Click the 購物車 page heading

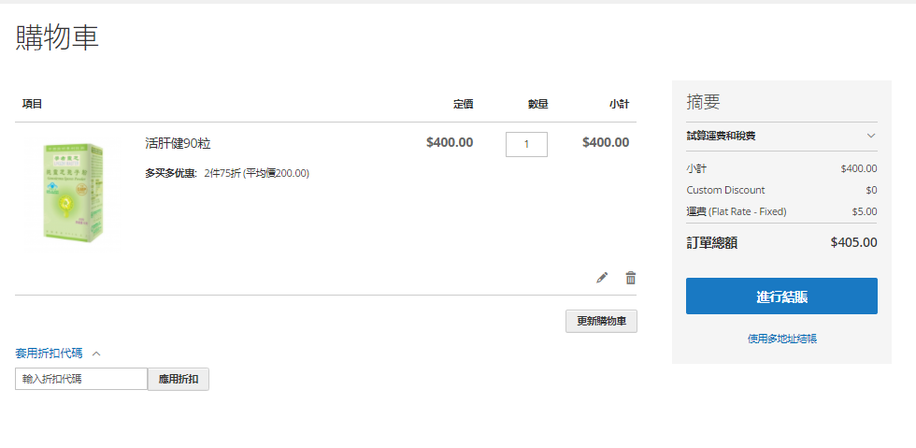[x=57, y=38]
